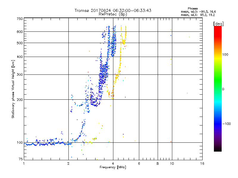Click y-axis tick label '200'
Screen dimensions: 238x178
point(20,100)
